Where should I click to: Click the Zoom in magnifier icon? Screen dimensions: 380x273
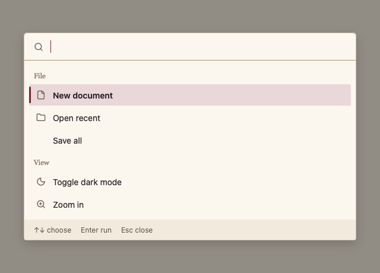tap(41, 204)
